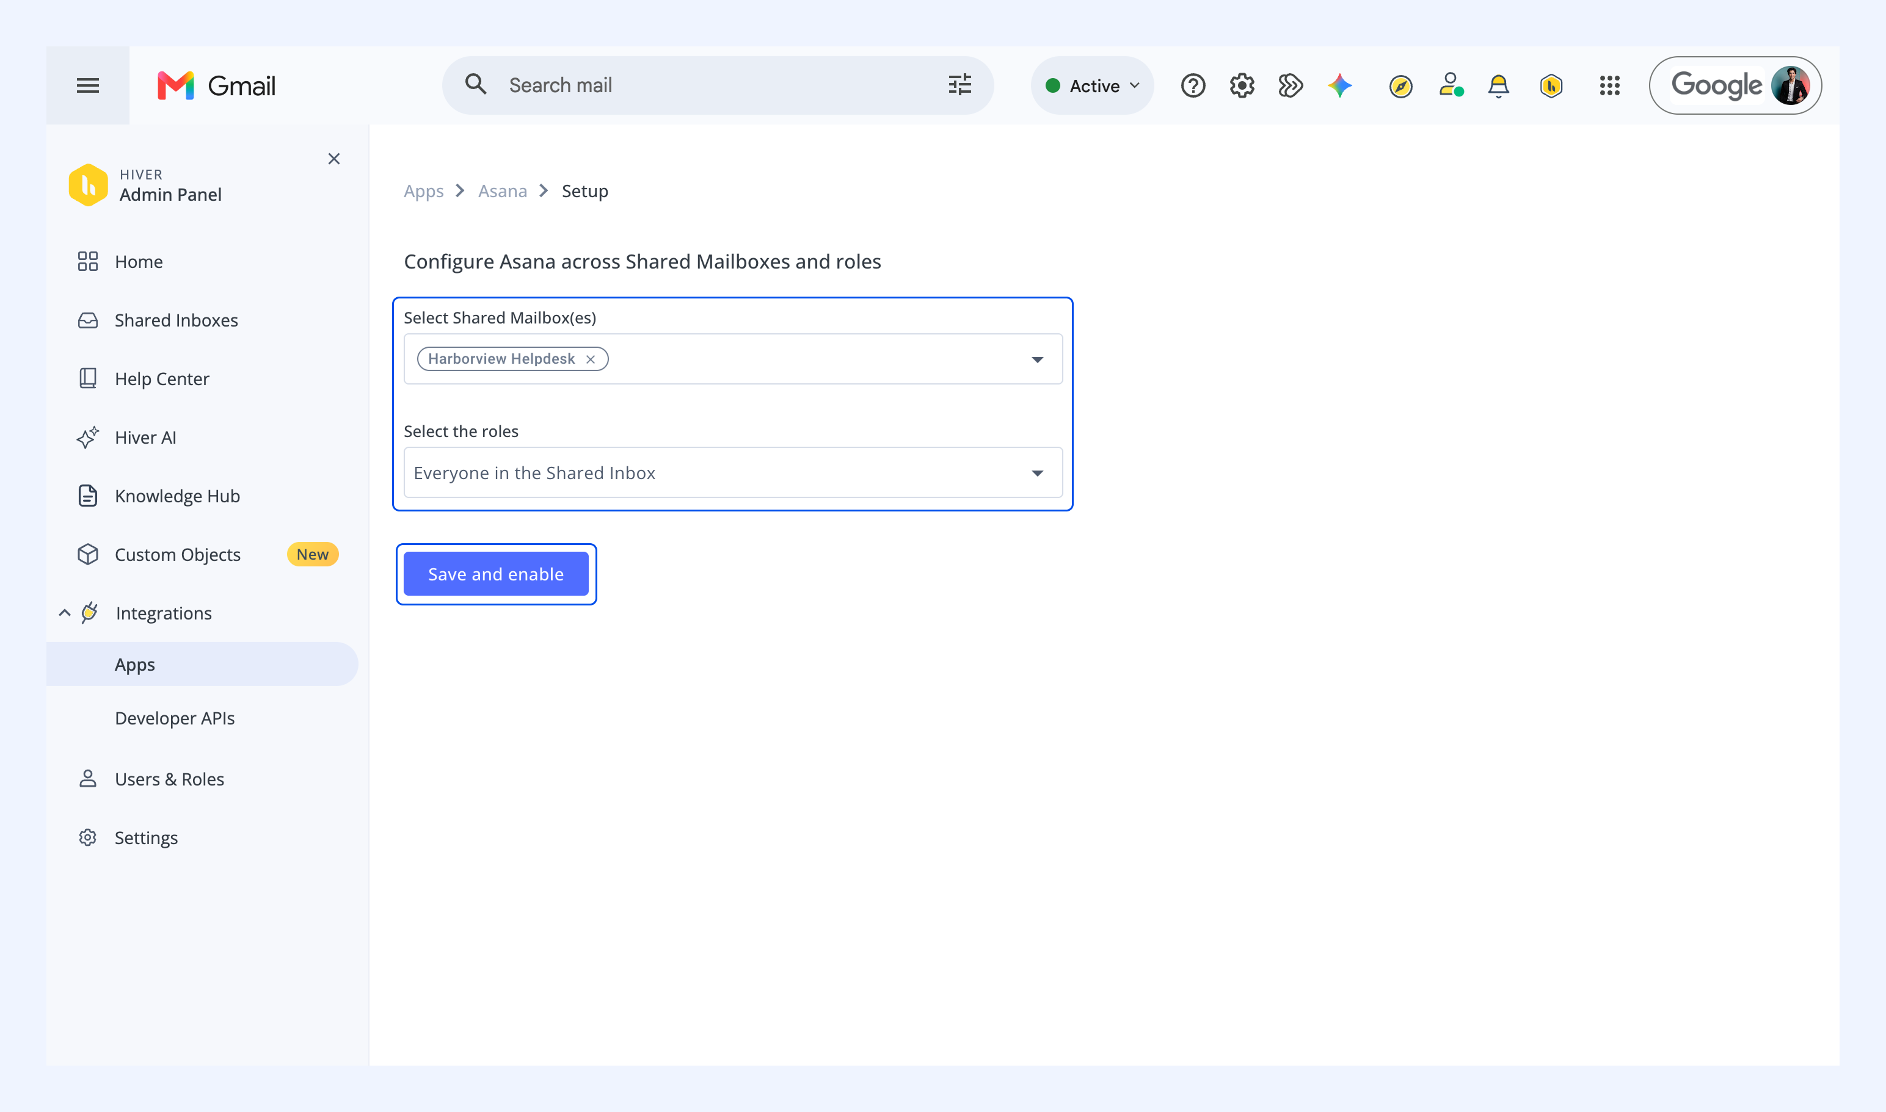
Task: Open the notifications bell icon
Action: pyautogui.click(x=1498, y=86)
